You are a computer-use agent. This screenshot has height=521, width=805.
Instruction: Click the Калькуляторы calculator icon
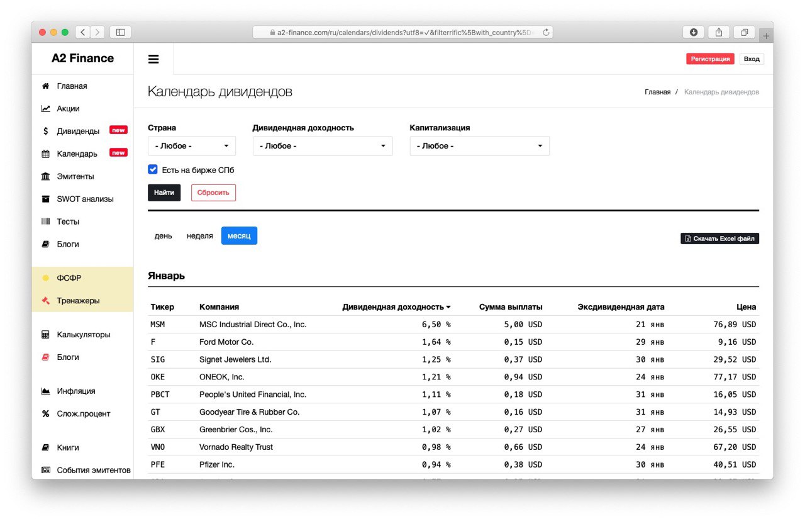click(45, 335)
